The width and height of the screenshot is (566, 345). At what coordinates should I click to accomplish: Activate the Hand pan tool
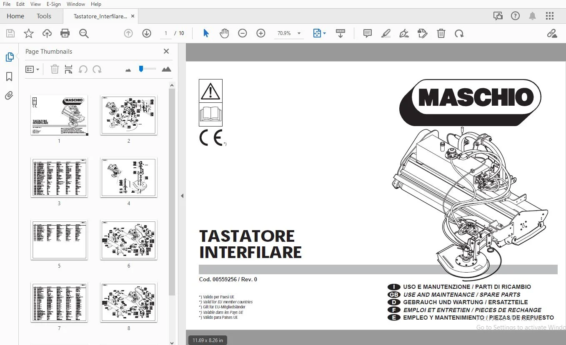(224, 33)
